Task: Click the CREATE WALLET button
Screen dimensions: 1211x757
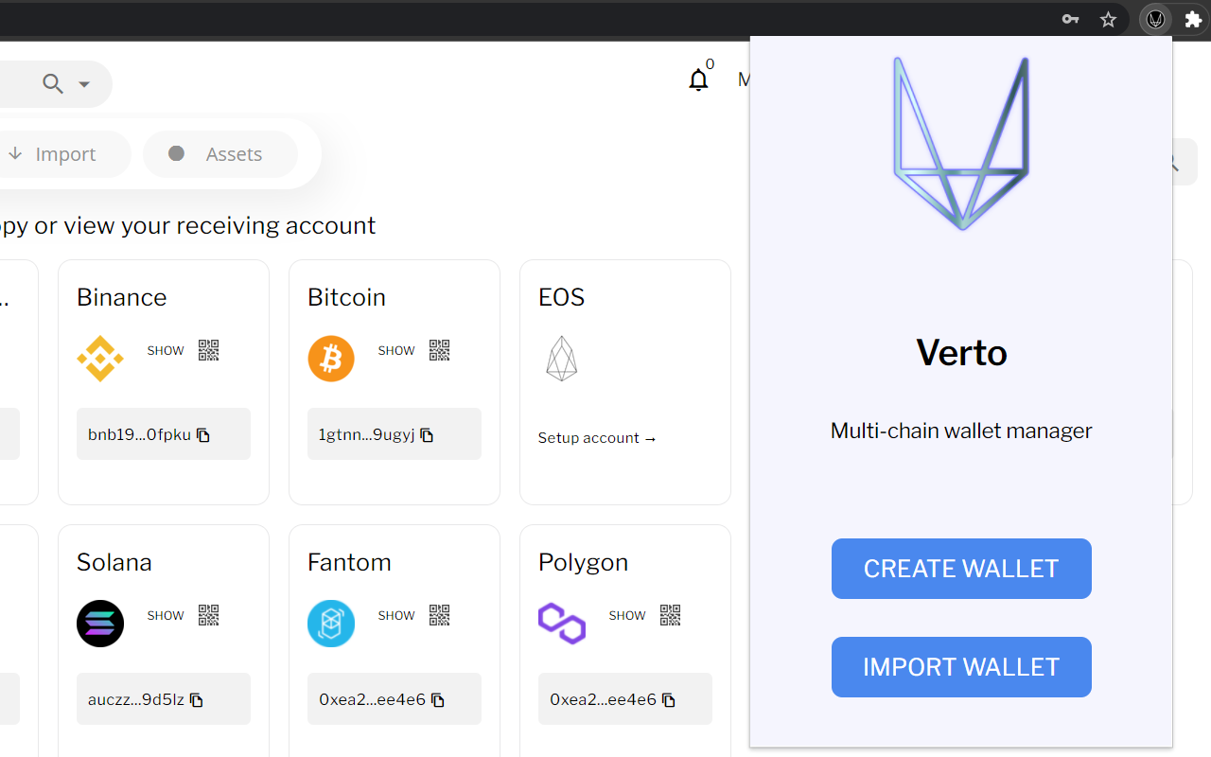Action: pyautogui.click(x=961, y=569)
